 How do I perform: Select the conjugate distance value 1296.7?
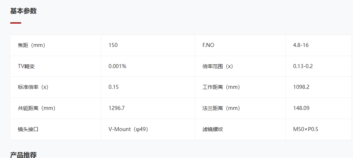117,108
